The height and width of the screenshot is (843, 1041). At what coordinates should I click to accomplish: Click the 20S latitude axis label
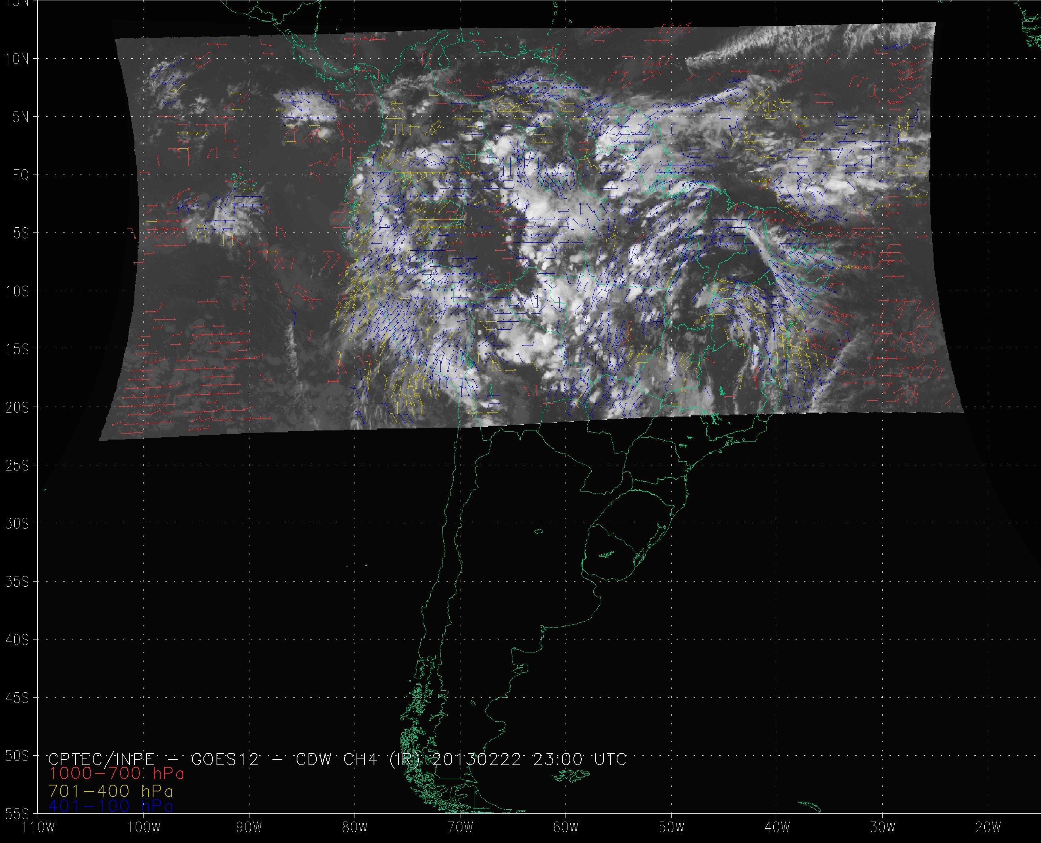coord(17,407)
